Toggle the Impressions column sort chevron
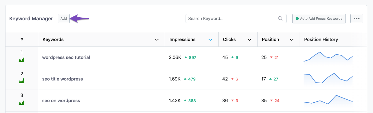Image resolution: width=373 pixels, height=113 pixels. (210, 40)
